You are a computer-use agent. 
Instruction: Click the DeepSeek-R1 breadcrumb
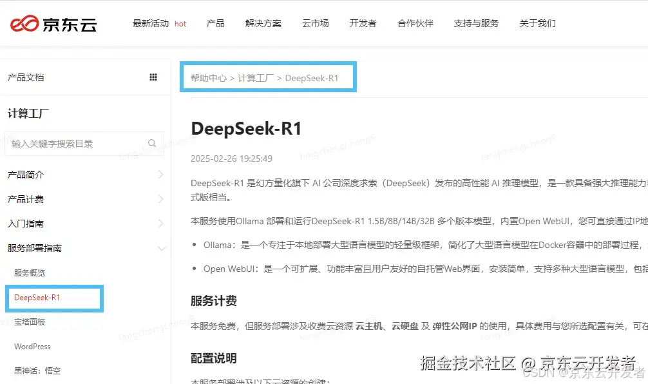tap(312, 78)
